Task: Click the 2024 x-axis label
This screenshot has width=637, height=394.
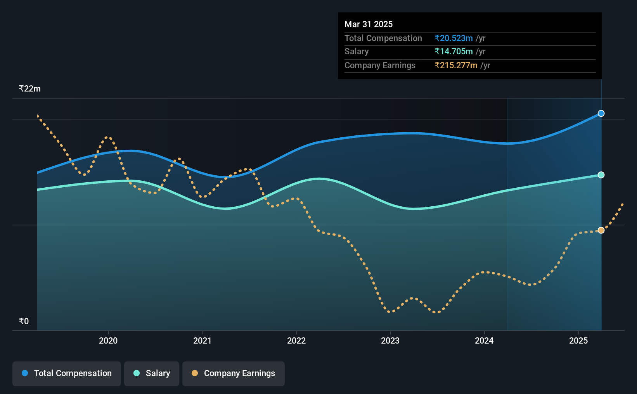Action: [484, 340]
